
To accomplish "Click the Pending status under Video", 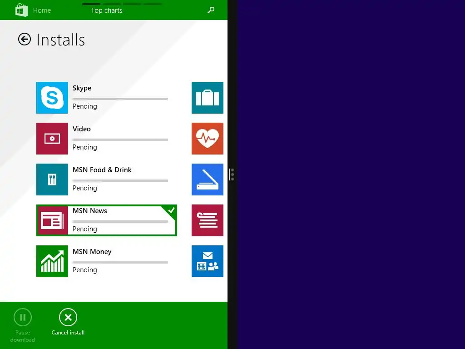I will (85, 147).
